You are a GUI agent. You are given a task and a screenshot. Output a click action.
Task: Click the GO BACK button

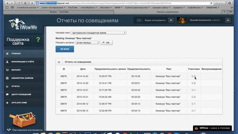65,49
